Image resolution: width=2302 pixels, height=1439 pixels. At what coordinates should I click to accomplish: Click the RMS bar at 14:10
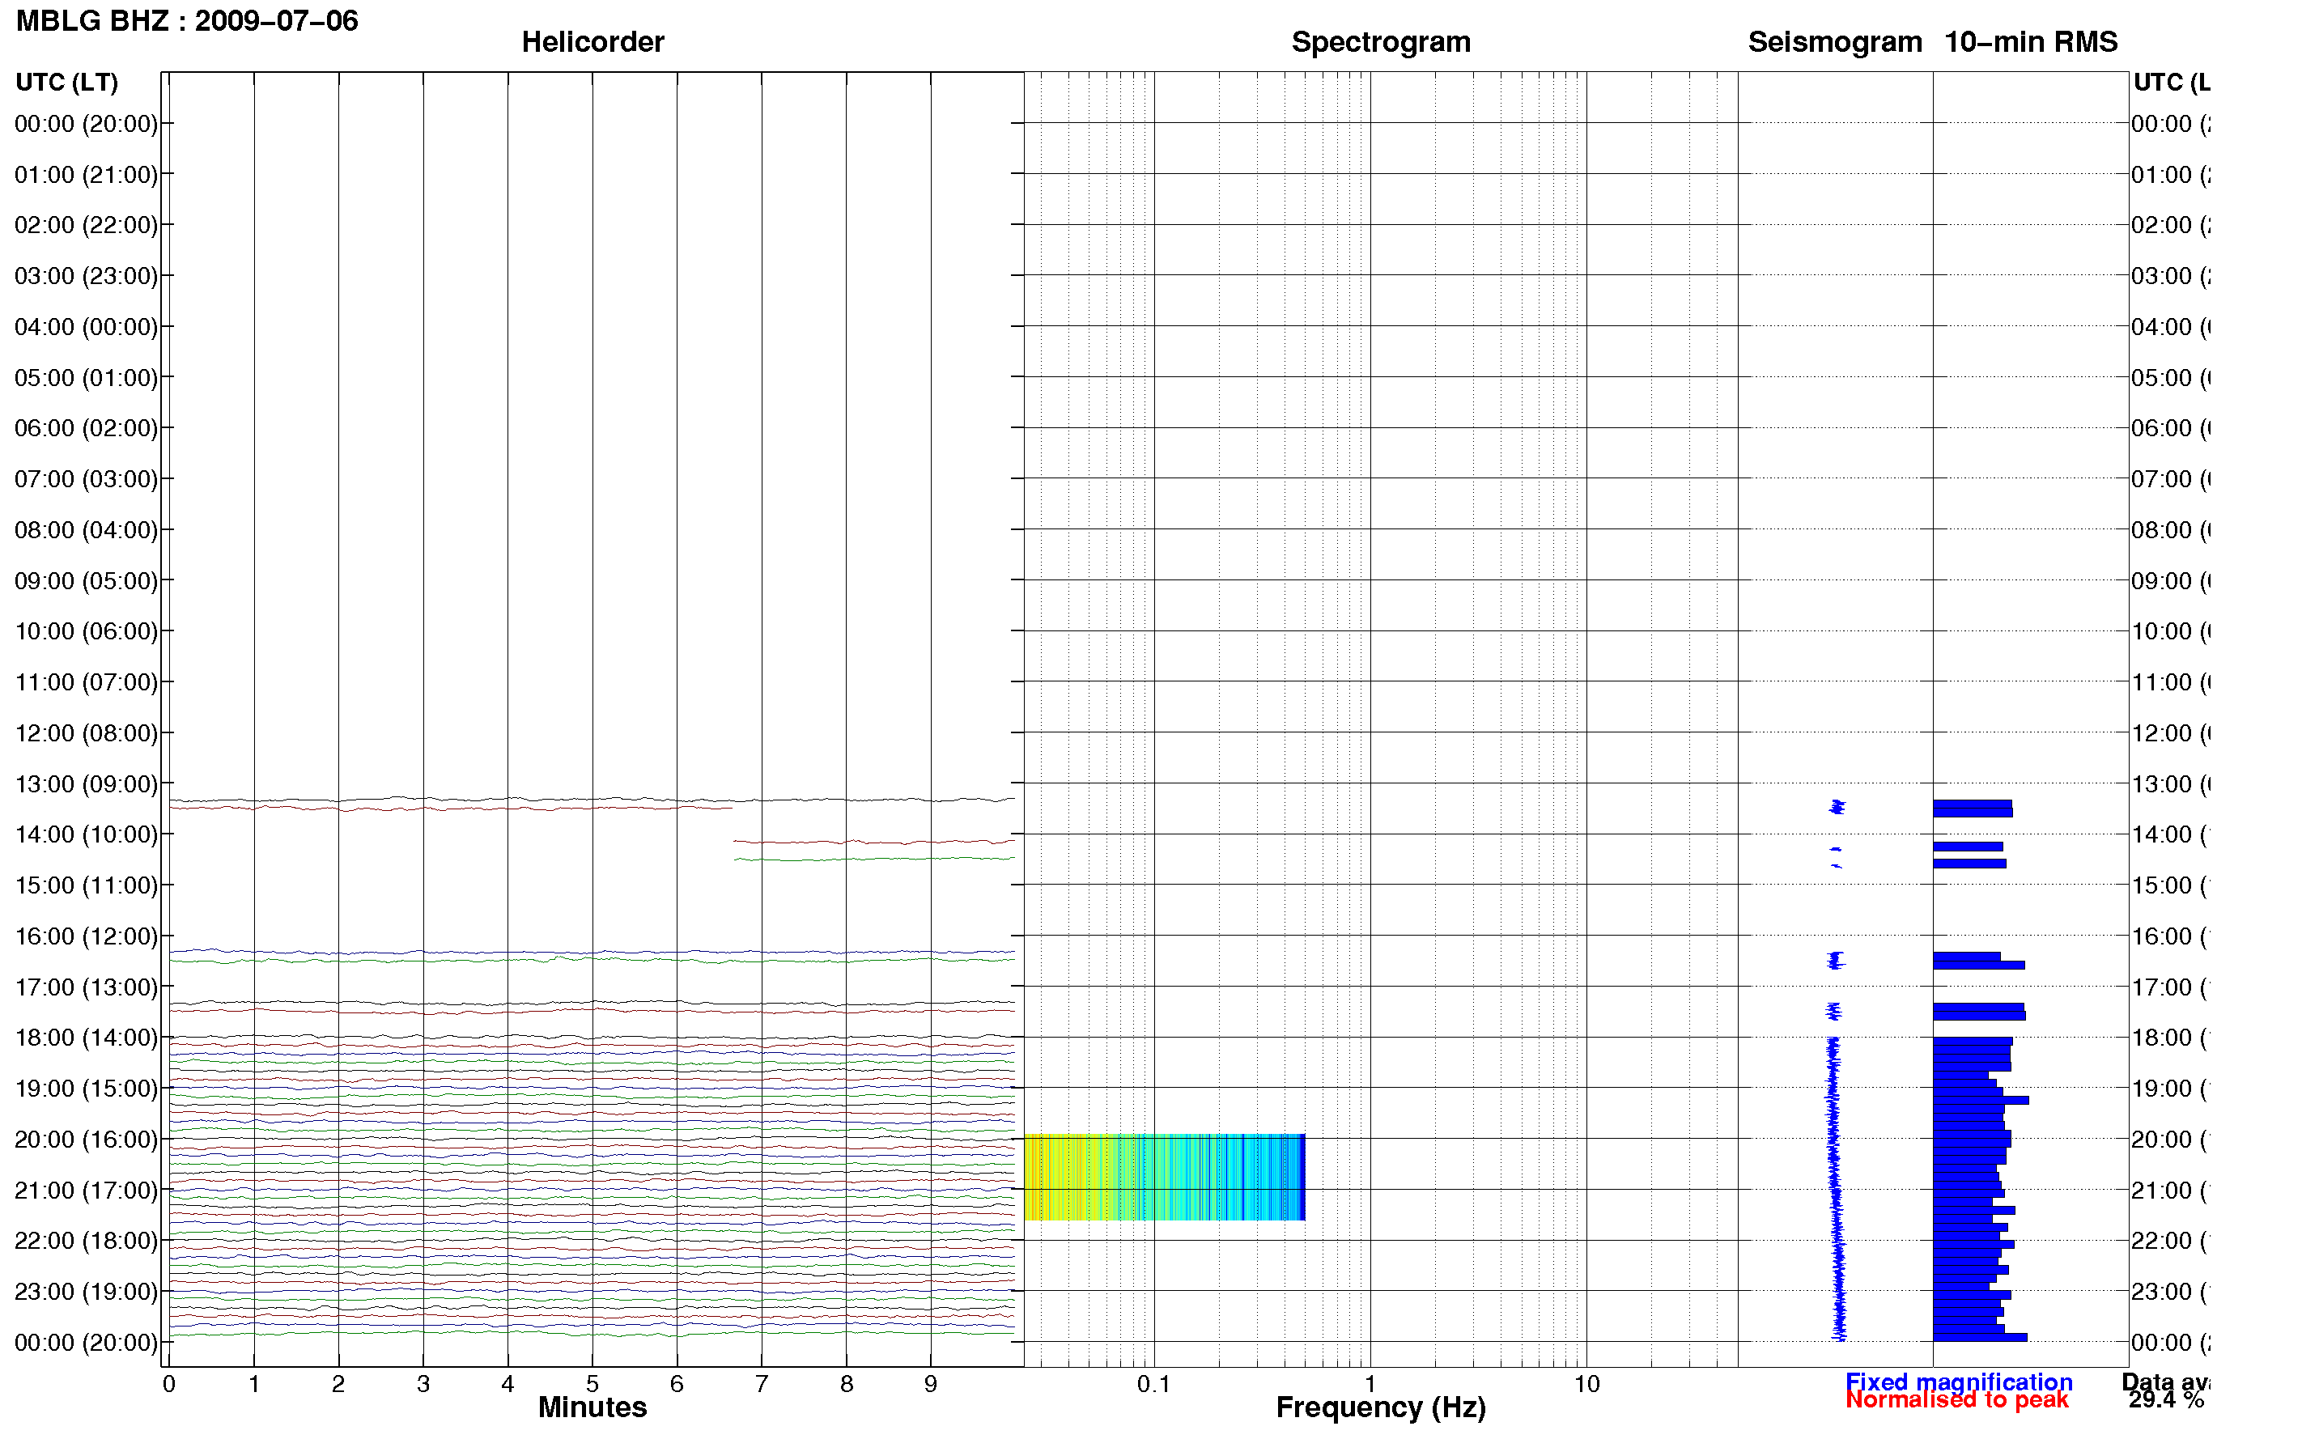(1968, 846)
